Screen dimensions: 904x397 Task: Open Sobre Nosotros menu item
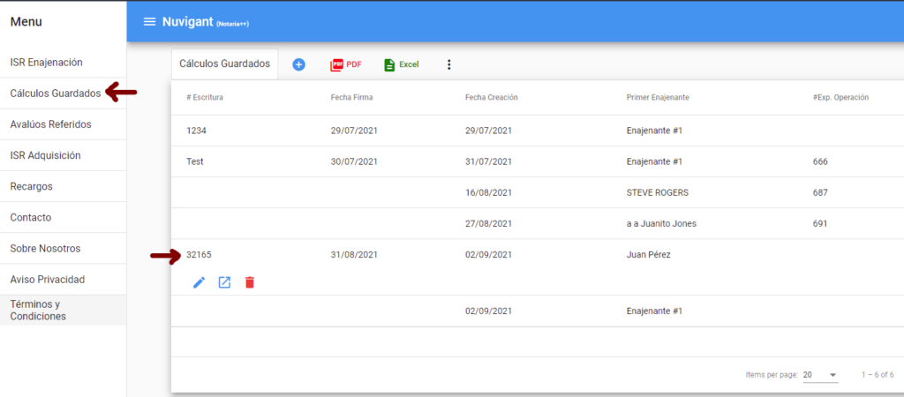(63, 249)
